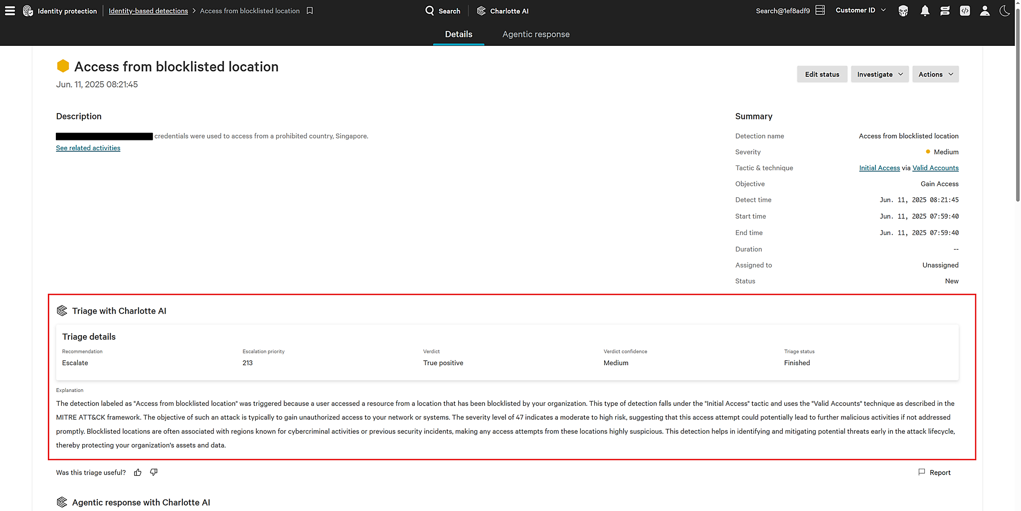This screenshot has height=511, width=1021.
Task: Select the Details tab
Action: pyautogui.click(x=458, y=34)
